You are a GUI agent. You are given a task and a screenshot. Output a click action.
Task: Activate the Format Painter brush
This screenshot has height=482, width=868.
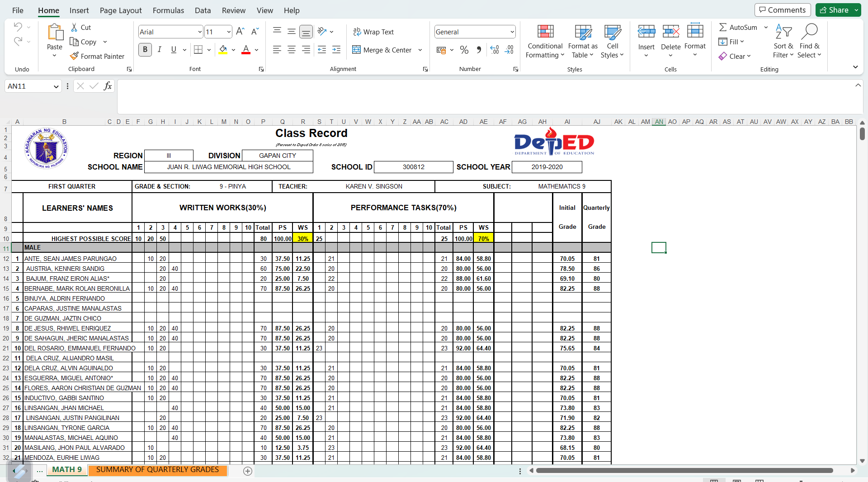tap(75, 56)
